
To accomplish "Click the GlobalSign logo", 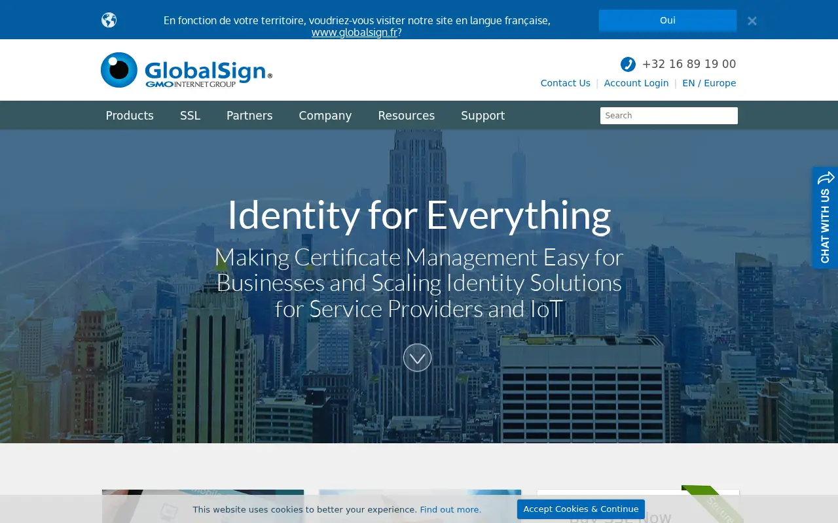I will point(187,70).
